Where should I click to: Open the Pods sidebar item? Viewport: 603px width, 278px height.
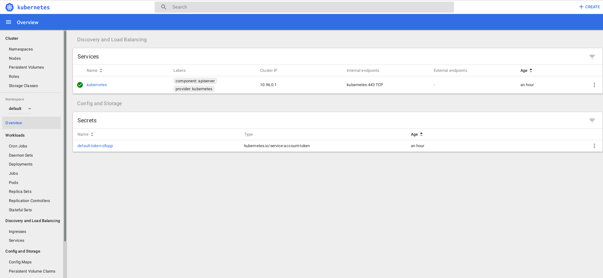(14, 183)
